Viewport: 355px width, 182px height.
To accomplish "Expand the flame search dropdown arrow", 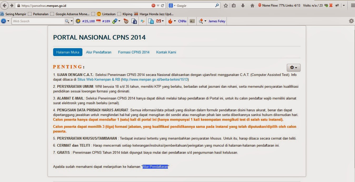I will click(x=206, y=21).
